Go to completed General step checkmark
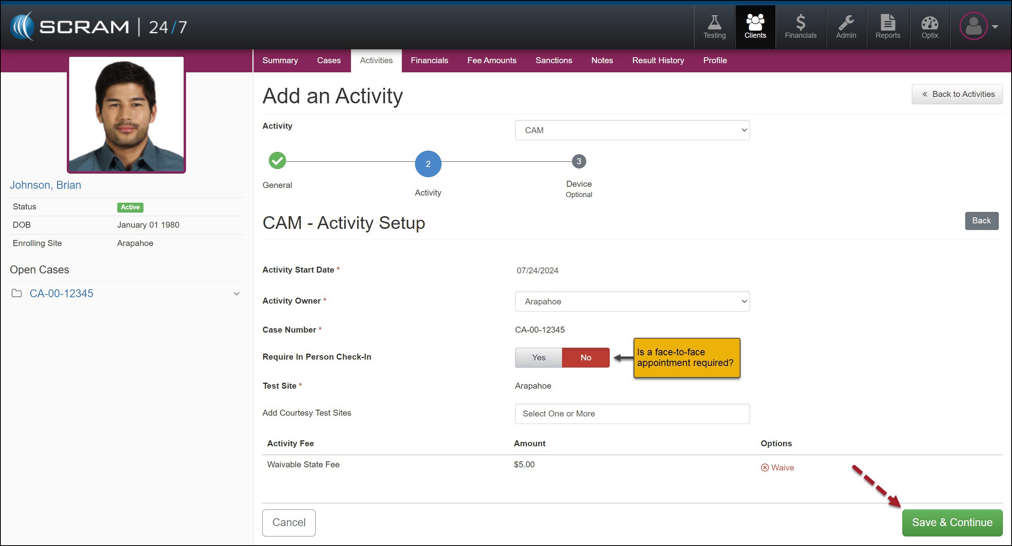Image resolution: width=1012 pixels, height=546 pixels. coord(277,161)
